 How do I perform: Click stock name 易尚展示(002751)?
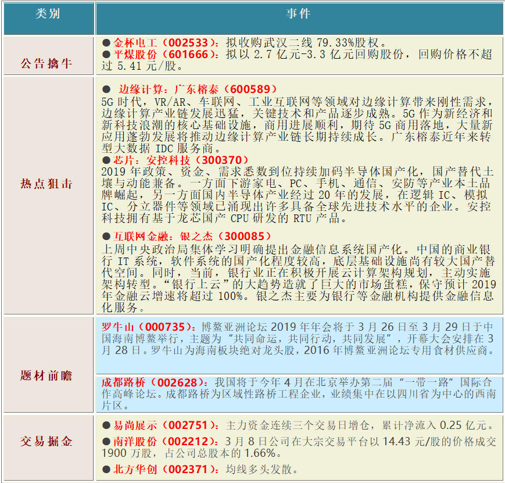[167, 425]
